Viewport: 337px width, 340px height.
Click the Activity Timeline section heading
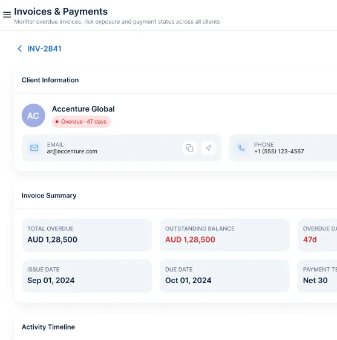pyautogui.click(x=48, y=327)
